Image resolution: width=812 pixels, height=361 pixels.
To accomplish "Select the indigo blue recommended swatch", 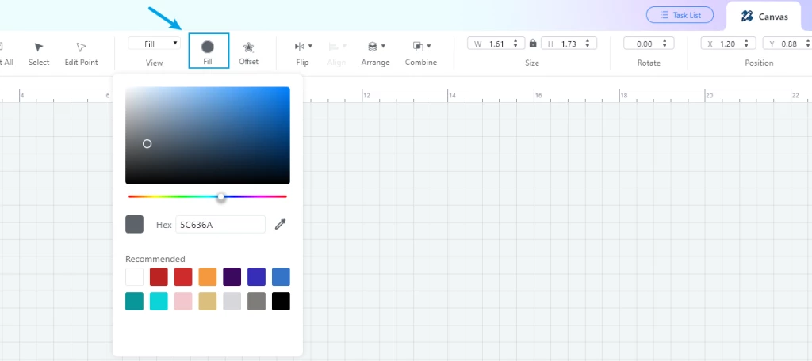I will point(256,277).
